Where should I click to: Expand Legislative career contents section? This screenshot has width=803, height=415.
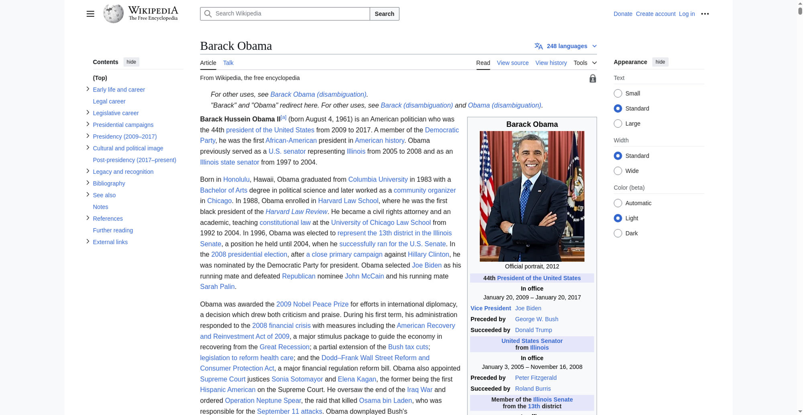88,112
